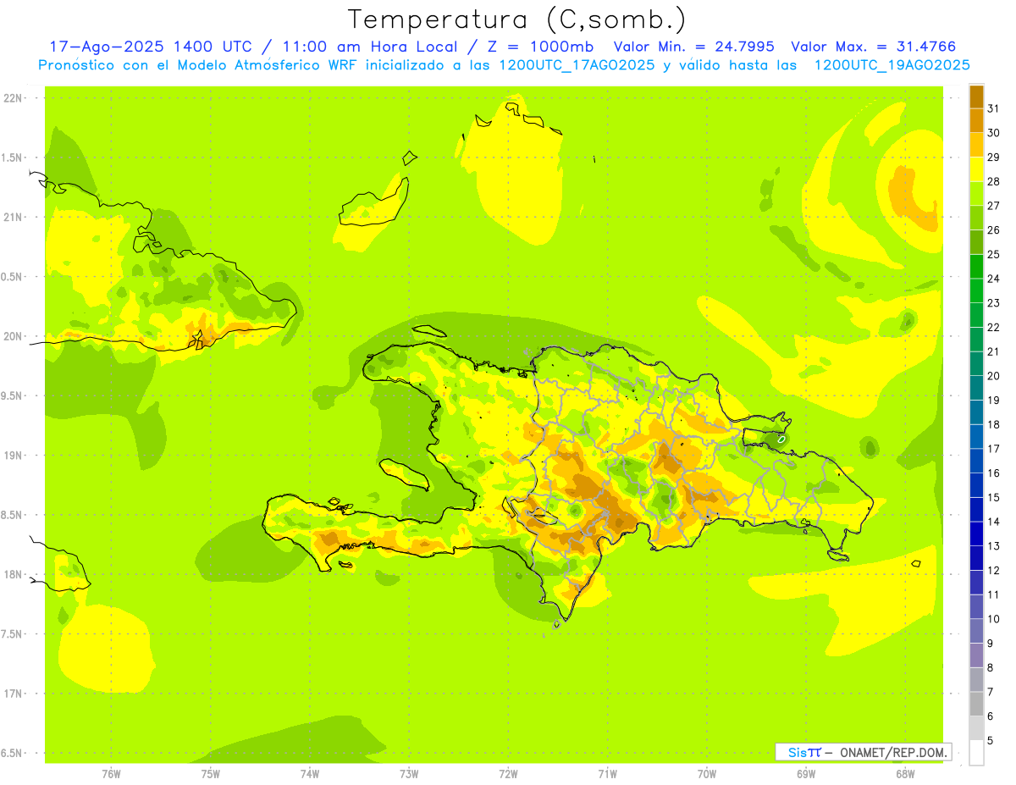Click the '21N' latitude axis label
Image resolution: width=1016 pixels, height=785 pixels.
click(x=12, y=218)
